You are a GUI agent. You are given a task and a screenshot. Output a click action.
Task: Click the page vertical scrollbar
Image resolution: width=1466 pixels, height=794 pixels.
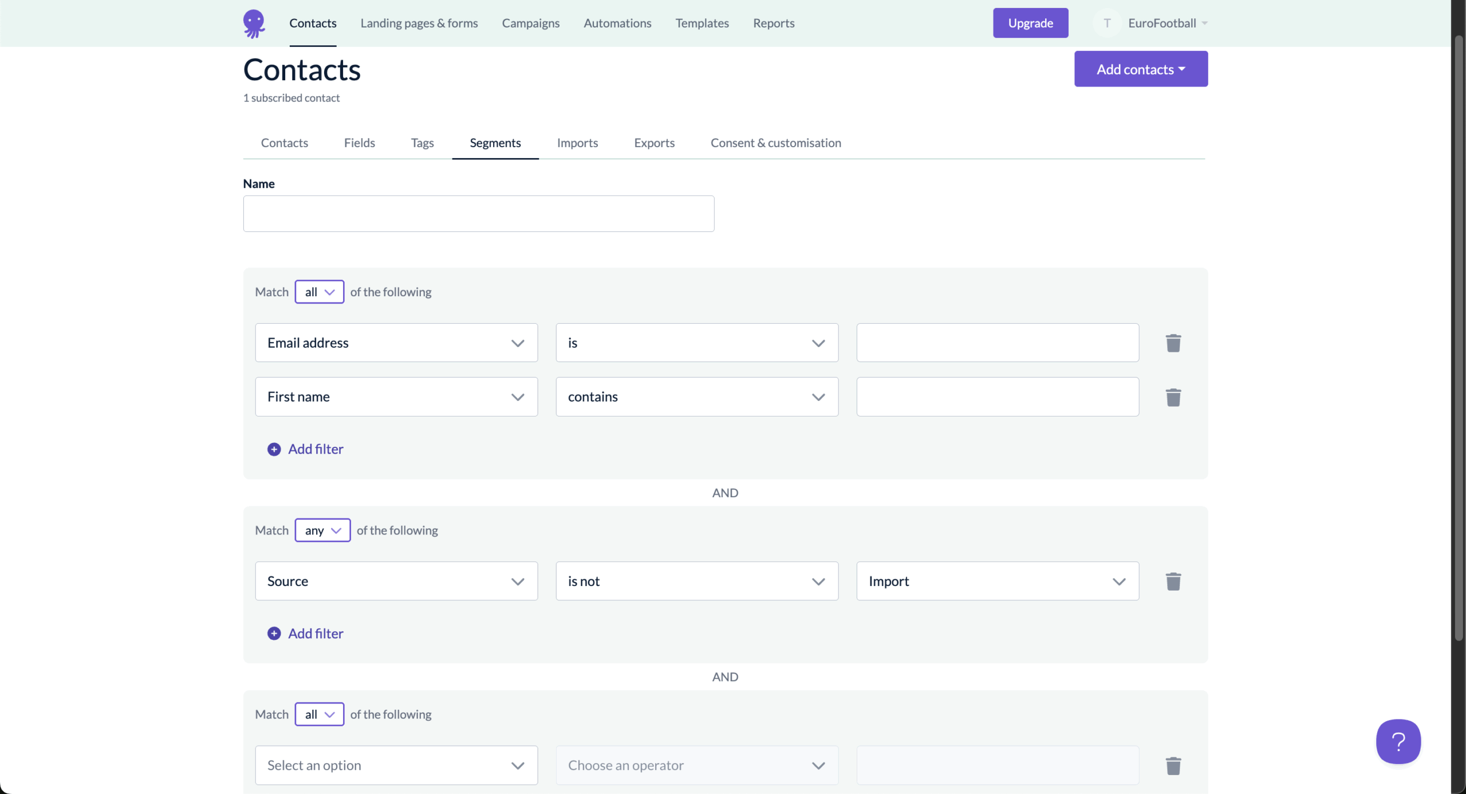(x=1459, y=338)
